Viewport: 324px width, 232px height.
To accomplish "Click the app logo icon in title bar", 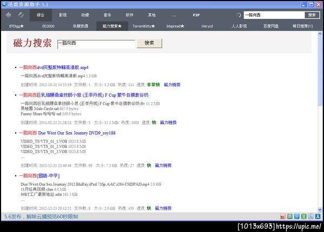I will [4, 4].
